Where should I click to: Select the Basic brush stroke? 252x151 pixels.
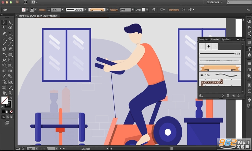pos(220,54)
